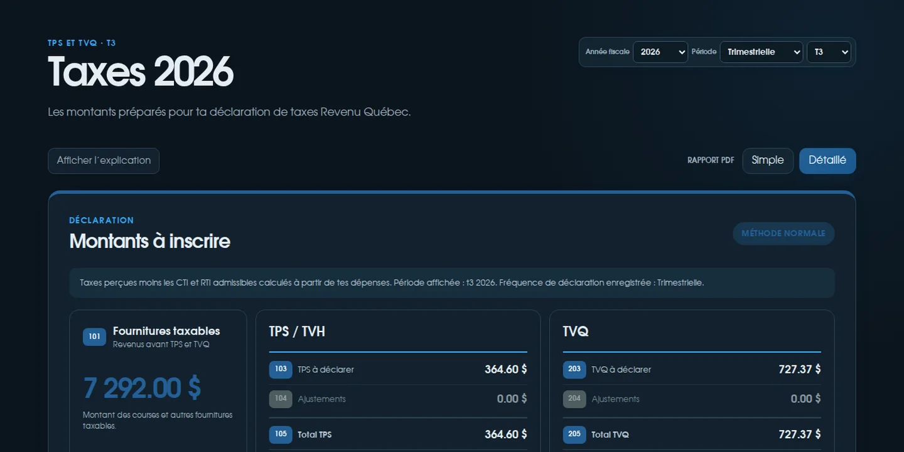Screen dimensions: 904x452
Task: Click the 104 adjustments badge
Action: click(281, 399)
